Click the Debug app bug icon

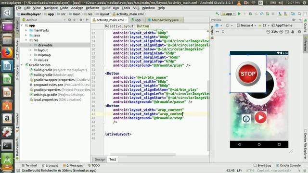(x=250, y=14)
